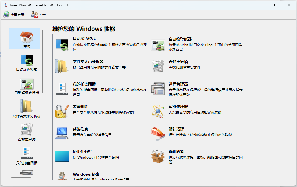Click the 进程管理器 windows icon
The height and width of the screenshot is (187, 297).
pyautogui.click(x=158, y=89)
